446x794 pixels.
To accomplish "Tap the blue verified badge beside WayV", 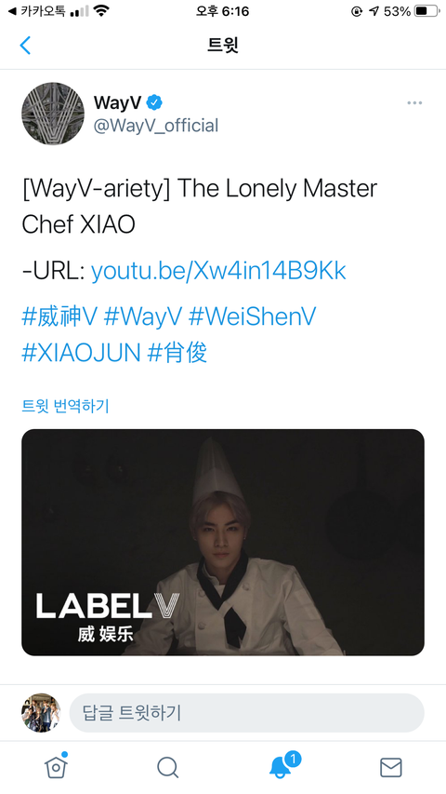I will tap(154, 102).
